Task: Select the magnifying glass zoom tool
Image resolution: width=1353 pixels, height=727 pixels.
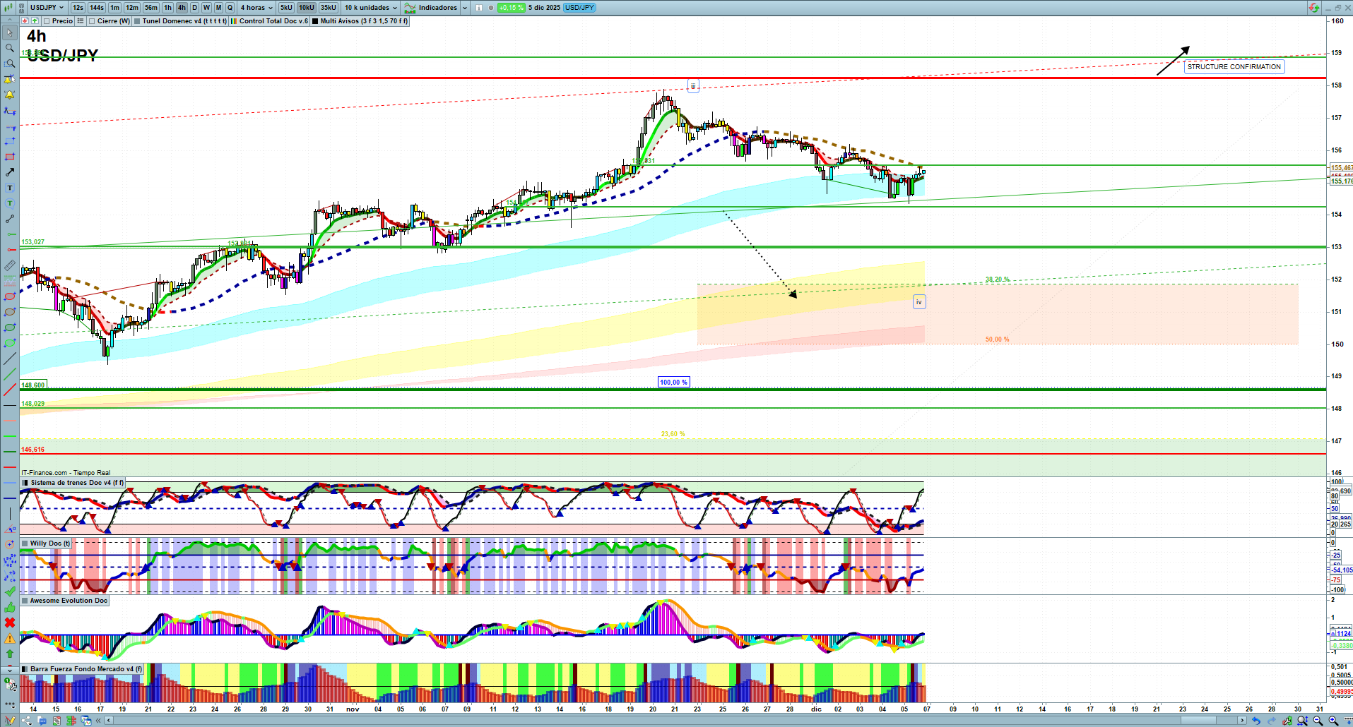Action: [10, 48]
